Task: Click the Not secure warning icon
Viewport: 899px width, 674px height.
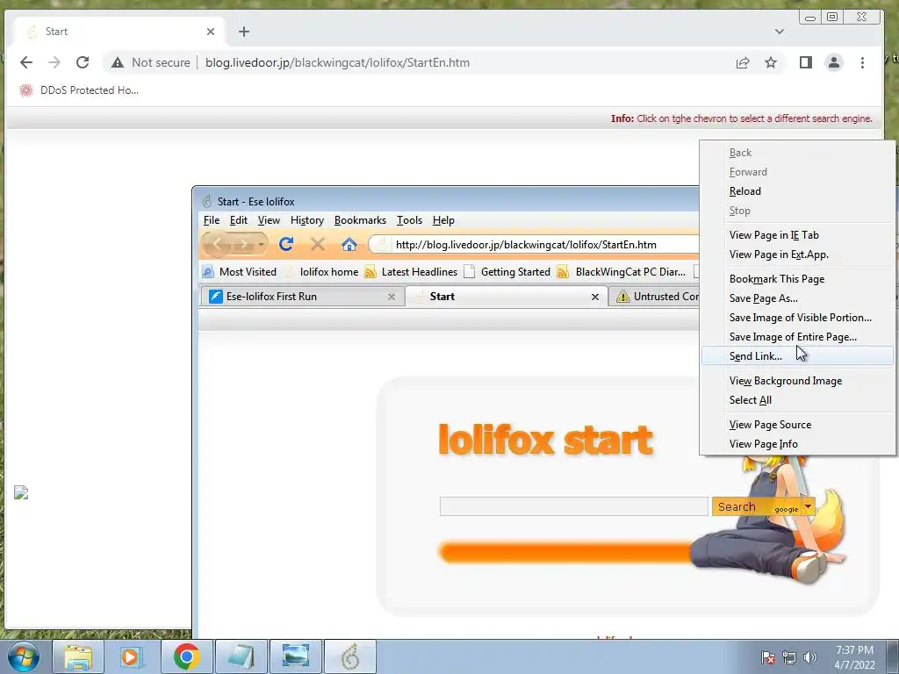Action: tap(118, 62)
